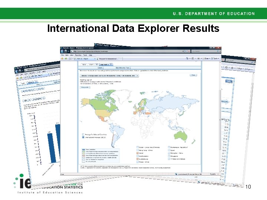The height and width of the screenshot is (200, 267).
Task: Click Brazil on the world map
Action: (119, 132)
